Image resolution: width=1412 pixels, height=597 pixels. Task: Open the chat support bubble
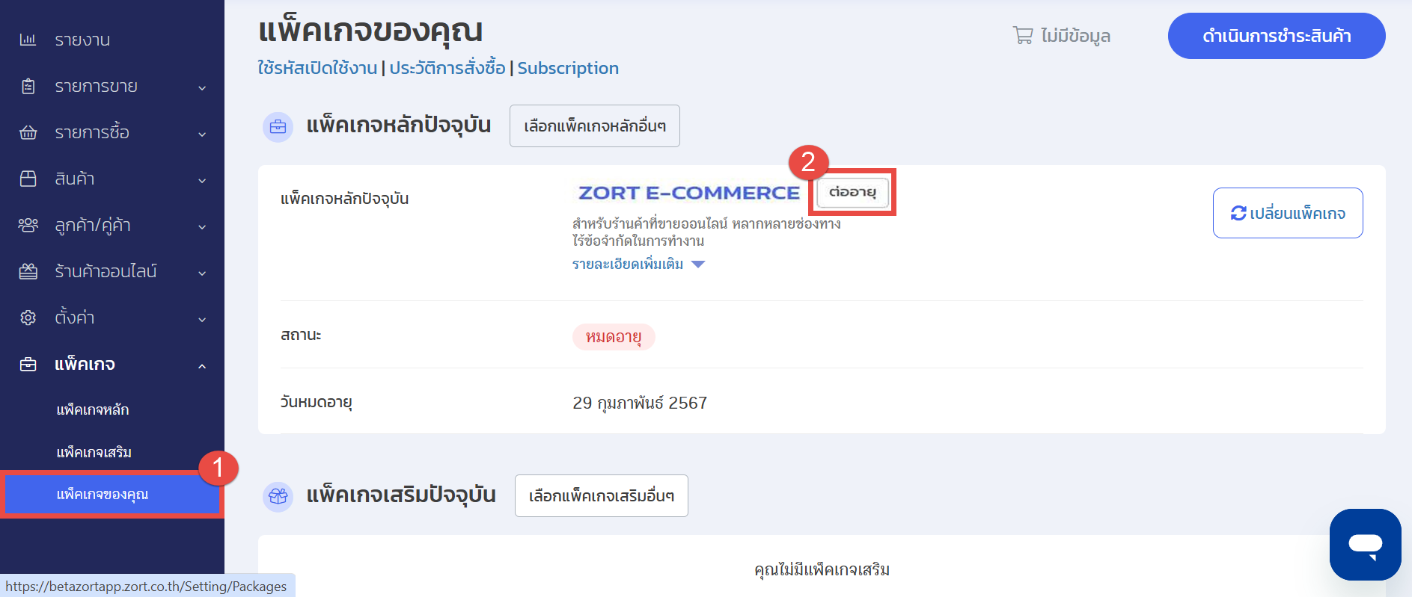pyautogui.click(x=1365, y=544)
